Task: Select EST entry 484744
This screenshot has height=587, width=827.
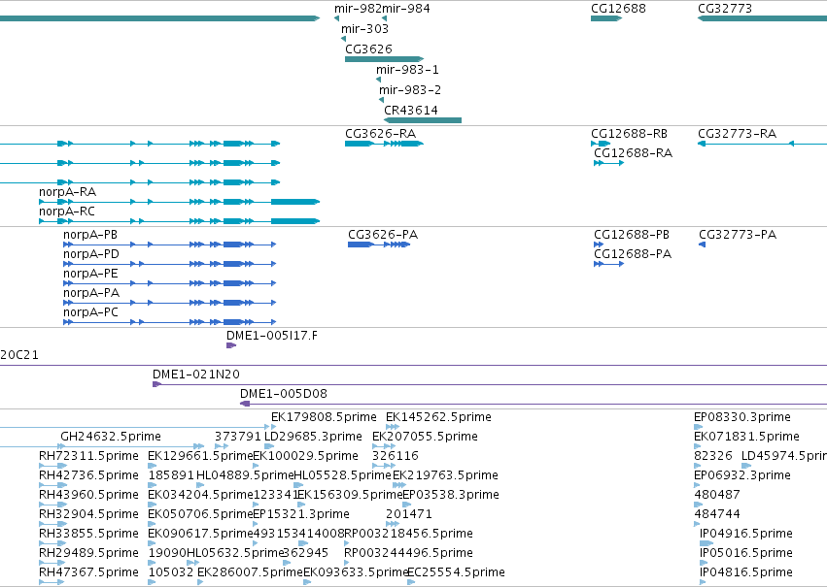Action: click(717, 515)
